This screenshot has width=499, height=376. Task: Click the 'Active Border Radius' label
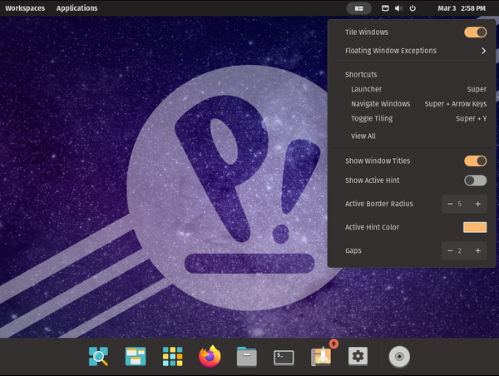(379, 204)
